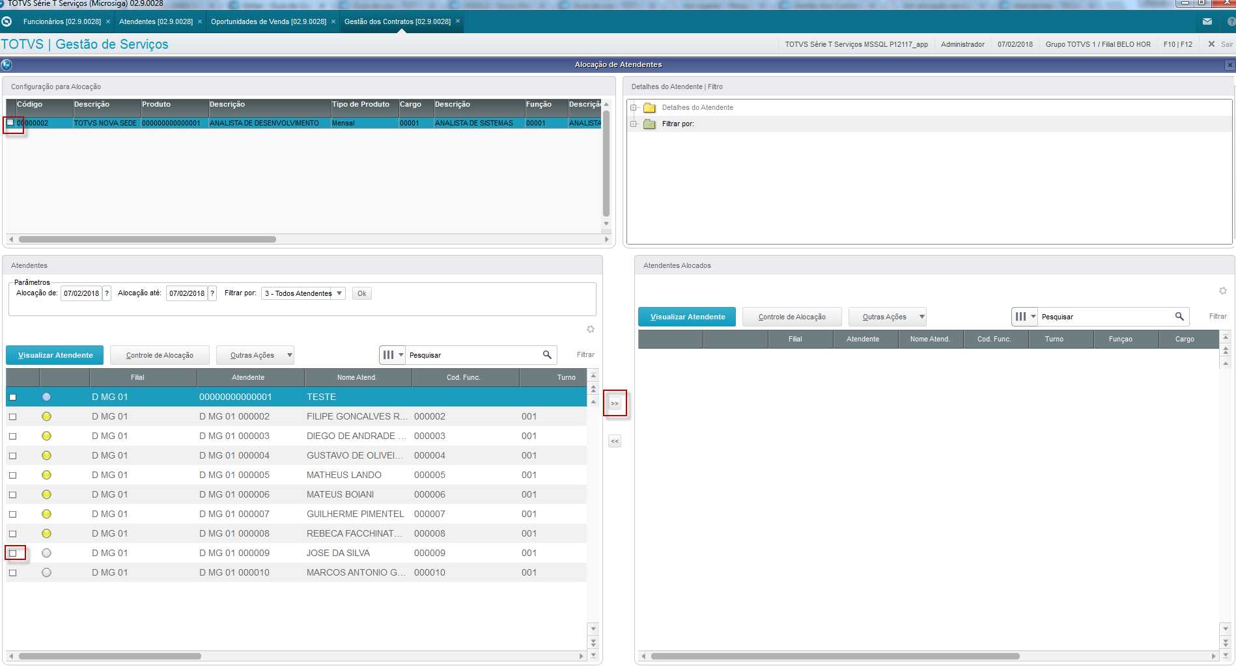This screenshot has width=1236, height=666.
Task: Open settings gear in Atendentes Alocados panel
Action: coord(1223,291)
